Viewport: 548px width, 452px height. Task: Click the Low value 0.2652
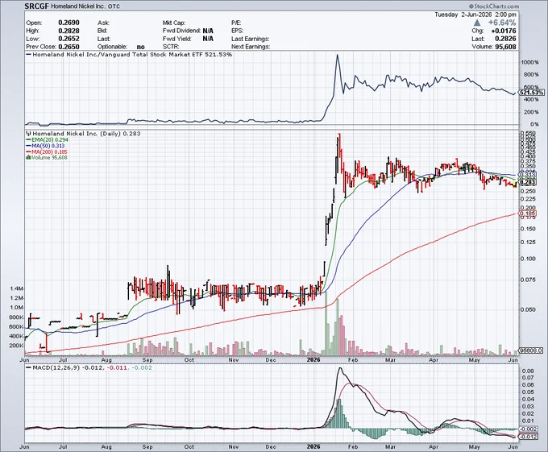[x=68, y=39]
